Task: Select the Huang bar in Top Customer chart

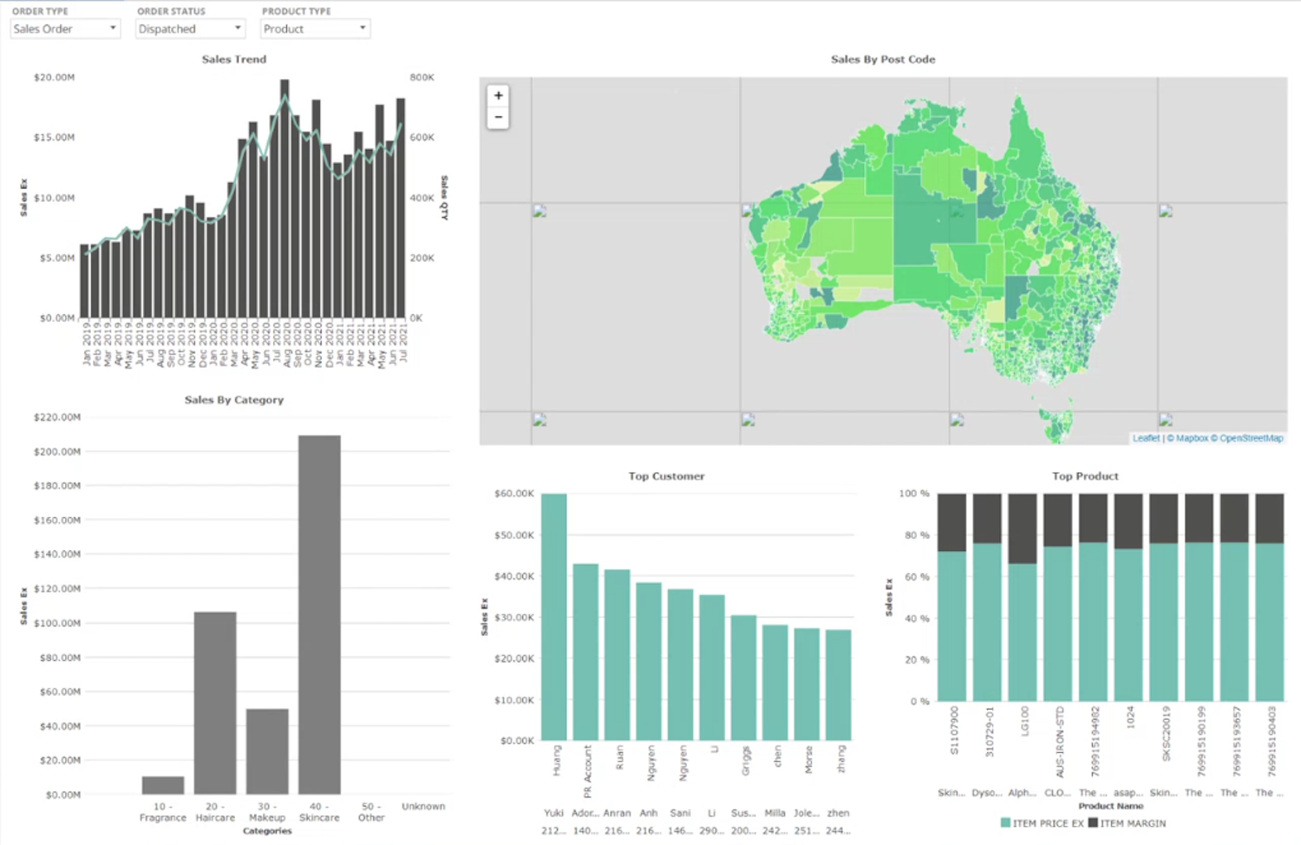Action: coord(554,617)
